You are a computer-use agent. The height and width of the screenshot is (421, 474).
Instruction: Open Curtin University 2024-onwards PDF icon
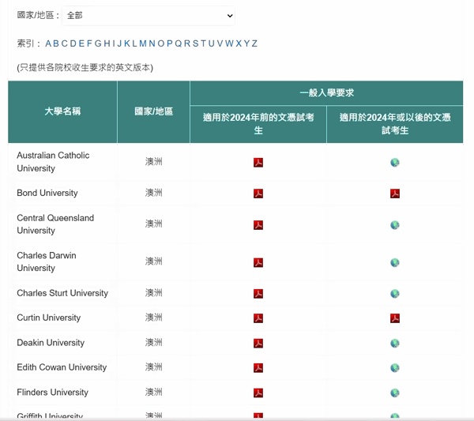(x=395, y=318)
